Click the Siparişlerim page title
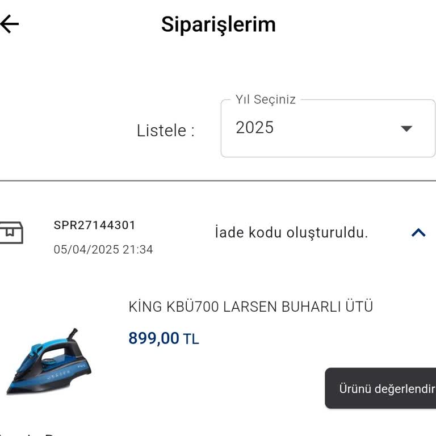The image size is (436, 436). [x=219, y=24]
